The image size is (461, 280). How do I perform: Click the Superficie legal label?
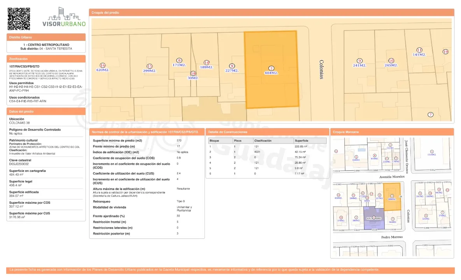click(21, 181)
